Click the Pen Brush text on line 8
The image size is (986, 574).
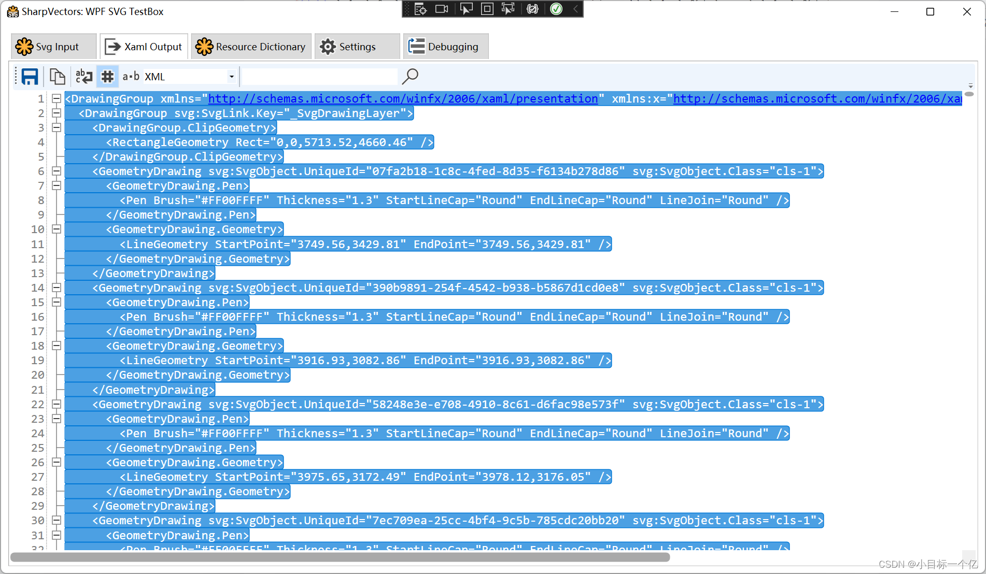(454, 200)
